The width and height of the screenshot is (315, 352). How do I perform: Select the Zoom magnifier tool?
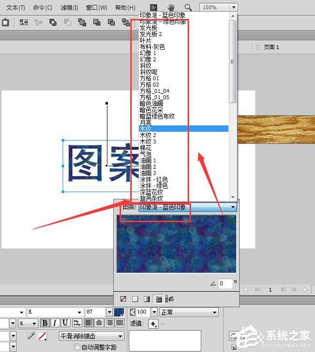click(x=188, y=8)
